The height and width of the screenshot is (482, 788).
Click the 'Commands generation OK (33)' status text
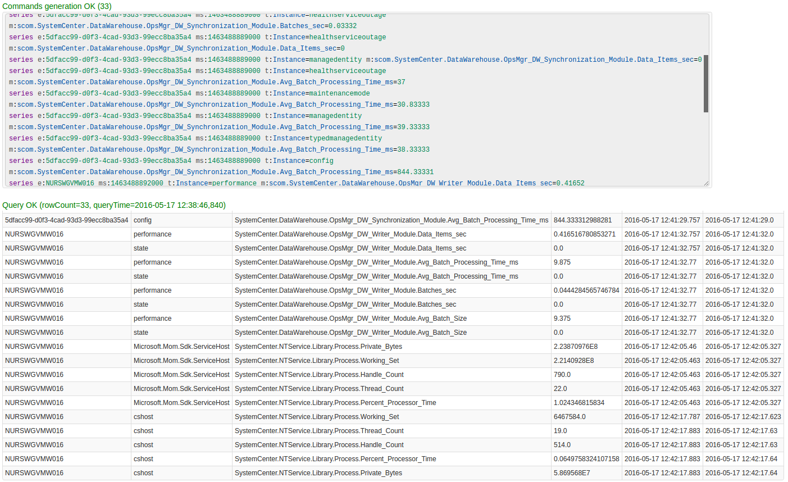point(57,6)
